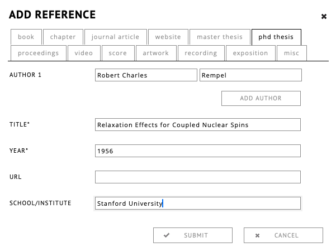Open the proceedings tab
Viewport: 336px width, 252px height.
coord(38,53)
